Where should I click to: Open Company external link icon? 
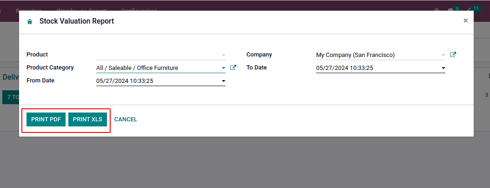(x=453, y=55)
